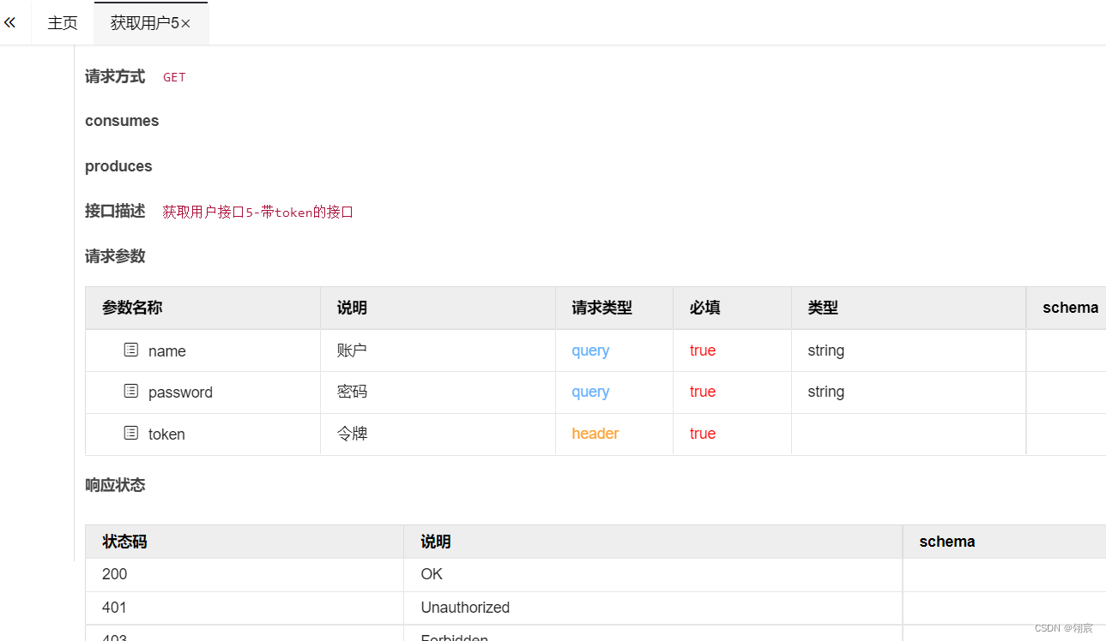The image size is (1106, 641).
Task: Click header type in the token row
Action: (x=595, y=434)
